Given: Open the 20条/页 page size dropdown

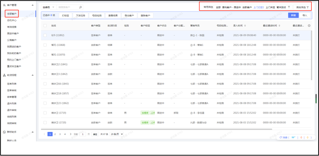Looking at the screenshot, I should point(117,134).
